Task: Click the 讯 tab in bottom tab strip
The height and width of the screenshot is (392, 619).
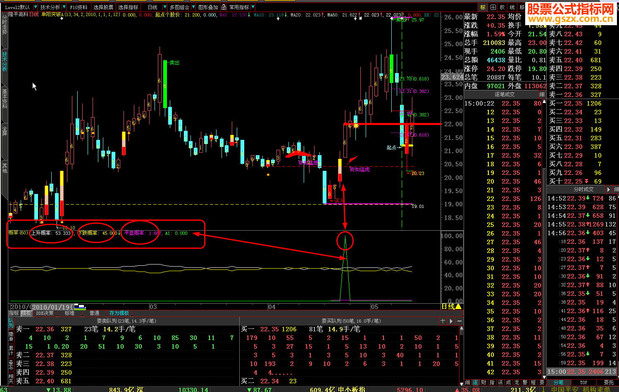Action: point(500,383)
